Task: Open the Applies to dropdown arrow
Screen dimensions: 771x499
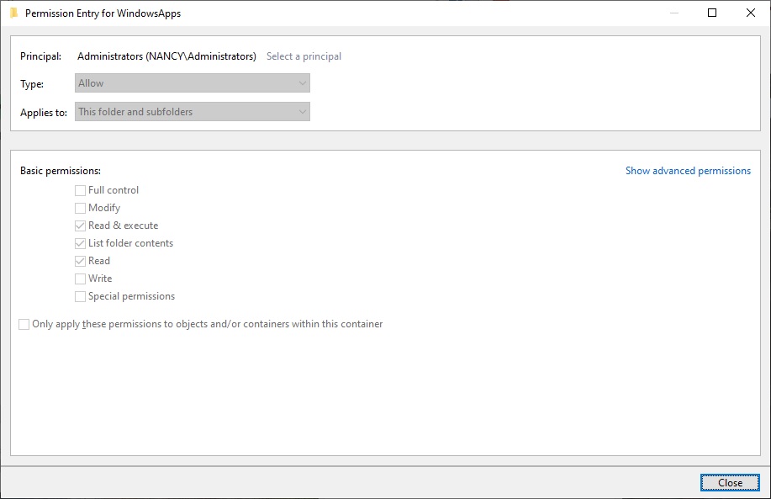Action: pyautogui.click(x=301, y=111)
